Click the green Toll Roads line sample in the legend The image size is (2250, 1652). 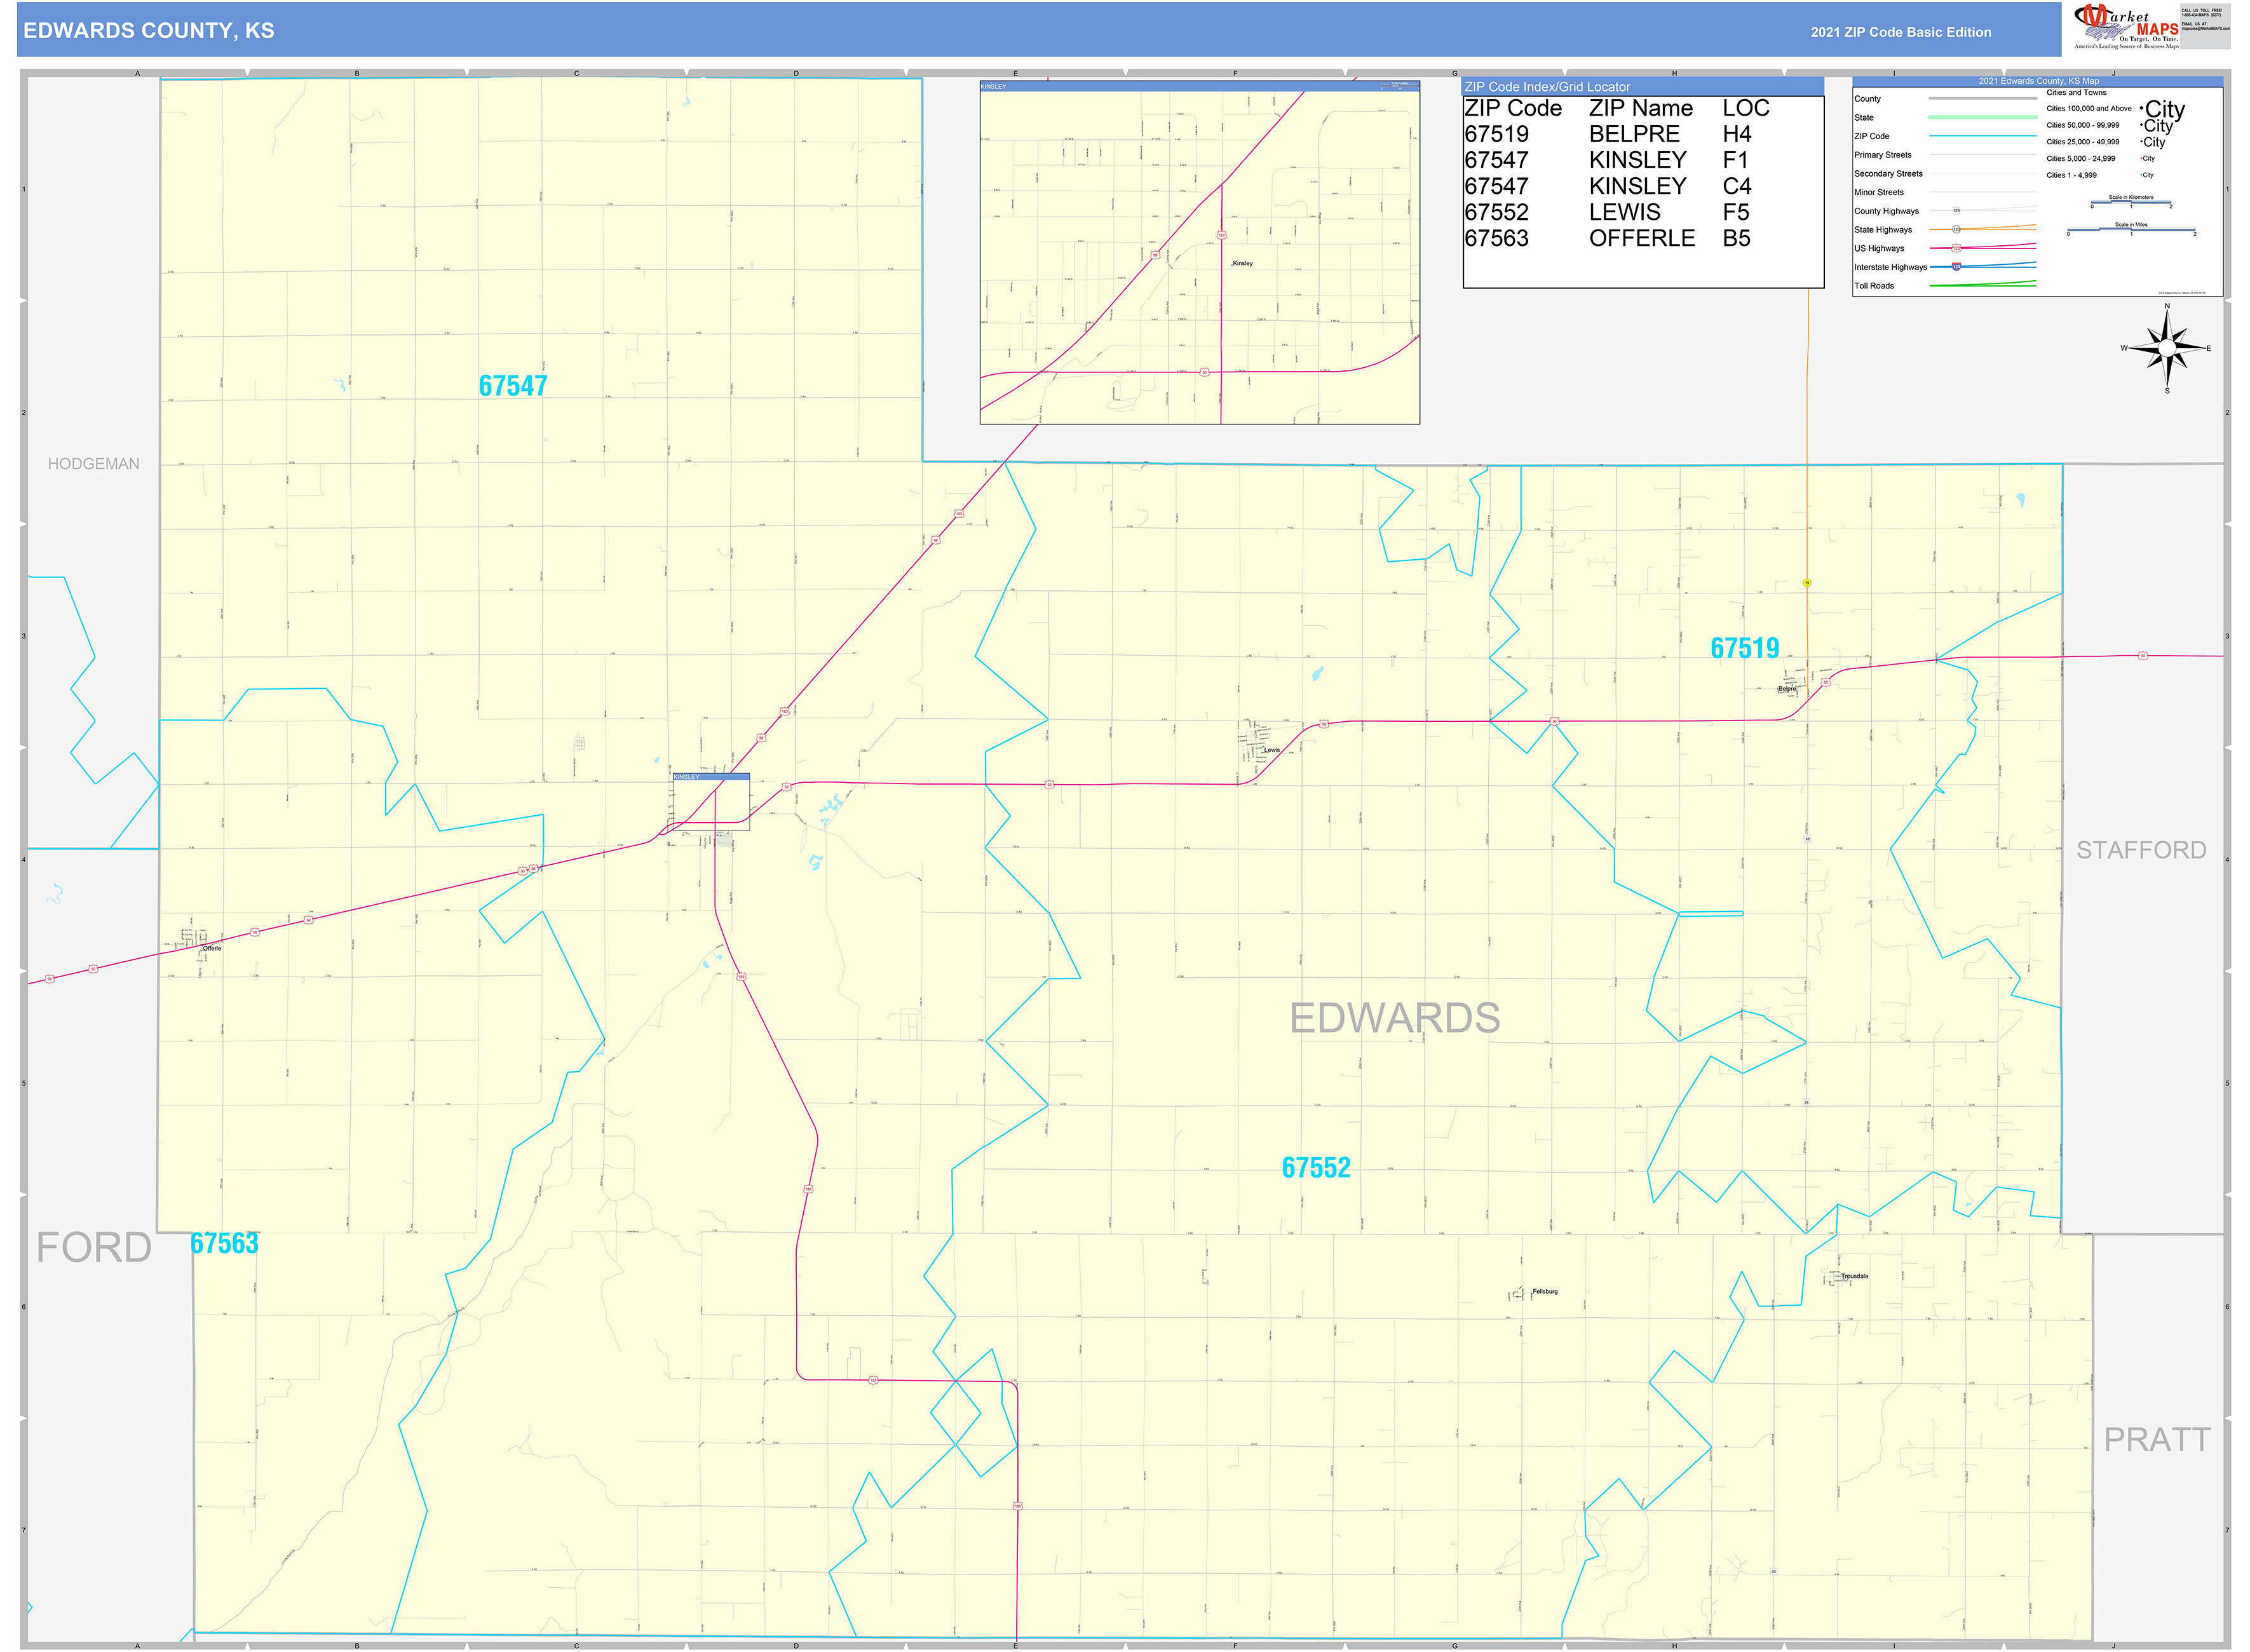pyautogui.click(x=1982, y=284)
